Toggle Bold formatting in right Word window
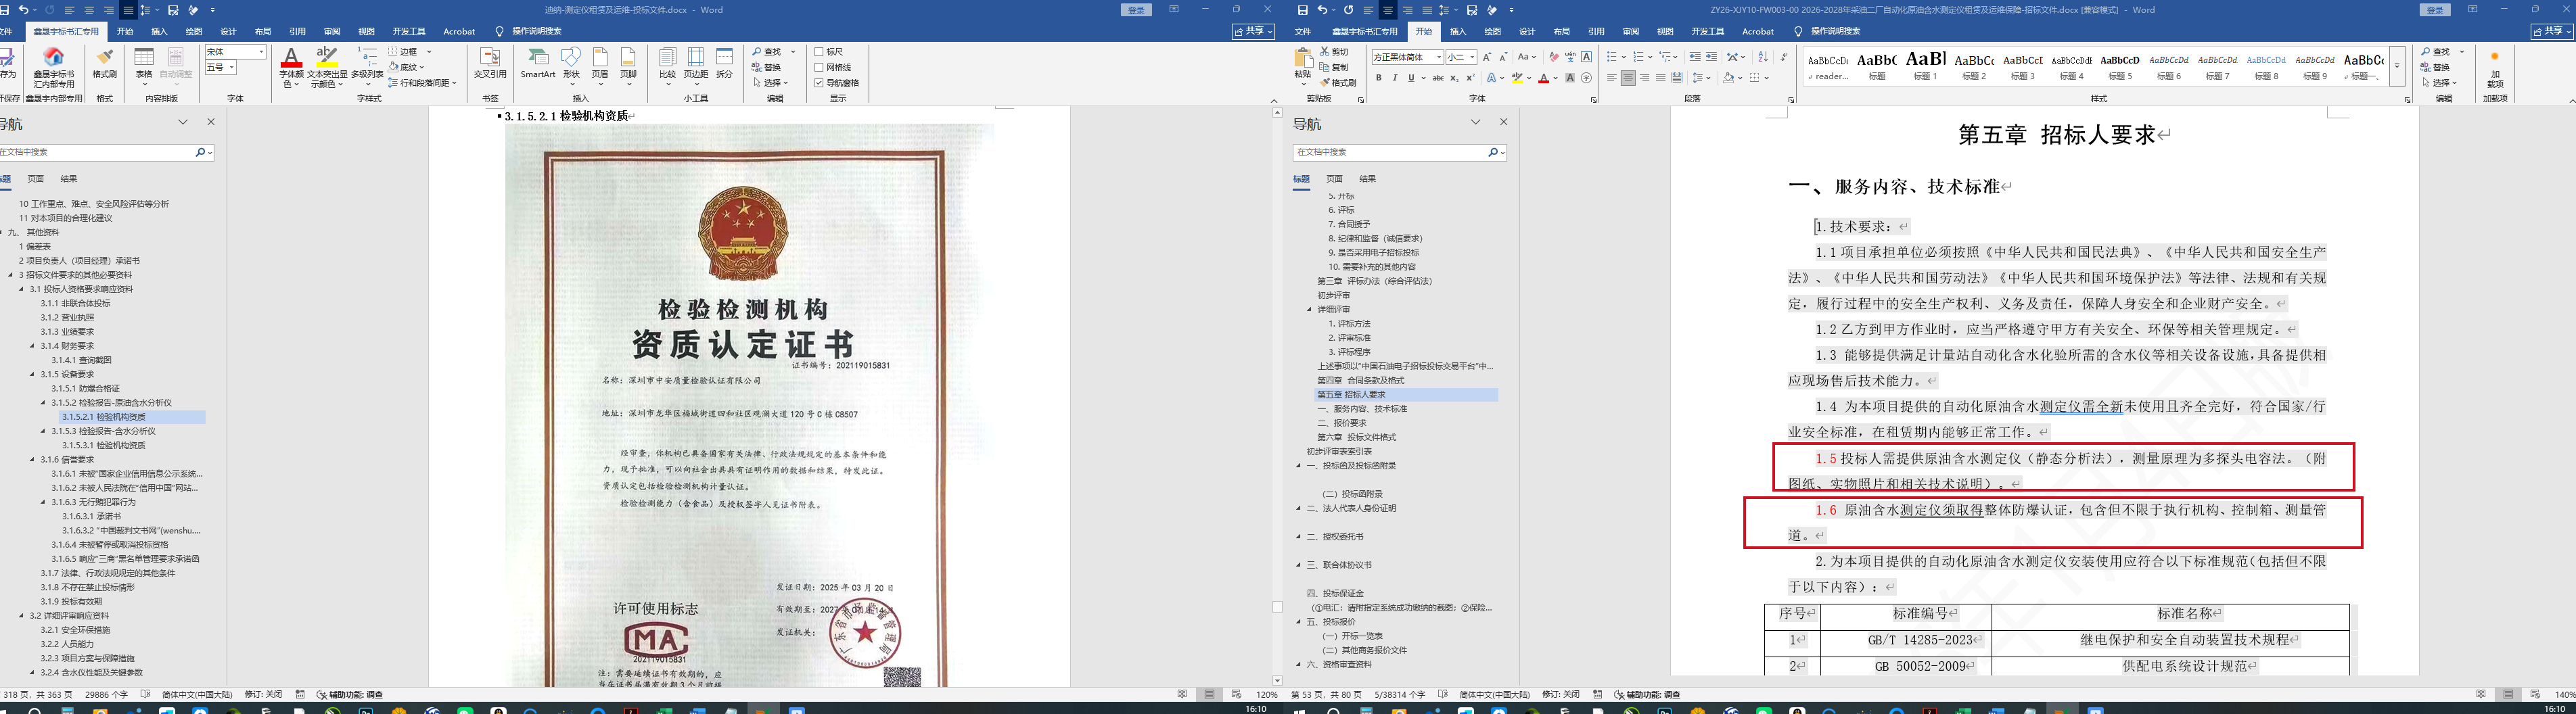Viewport: 2576px width, 714px height. (x=1378, y=78)
